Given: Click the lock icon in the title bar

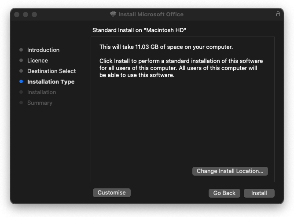Looking at the screenshot, I should pyautogui.click(x=278, y=14).
